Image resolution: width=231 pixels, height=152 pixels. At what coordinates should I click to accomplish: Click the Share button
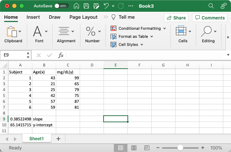(176, 18)
